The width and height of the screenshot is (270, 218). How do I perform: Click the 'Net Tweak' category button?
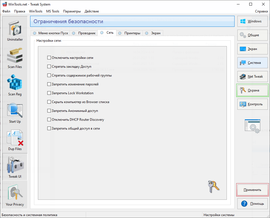pyautogui.click(x=253, y=77)
